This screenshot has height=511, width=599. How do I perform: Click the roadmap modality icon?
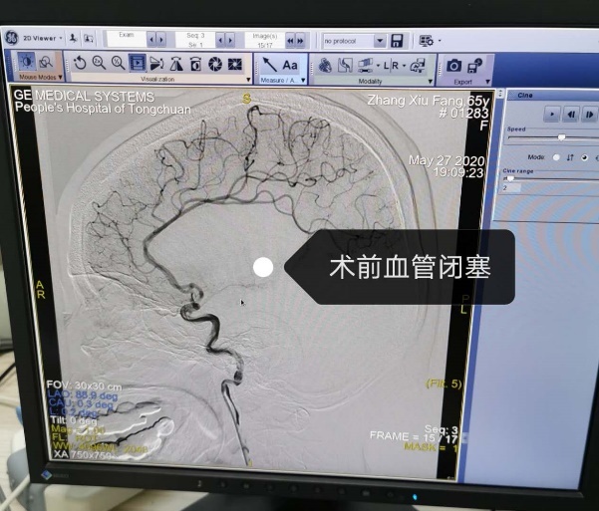point(345,66)
